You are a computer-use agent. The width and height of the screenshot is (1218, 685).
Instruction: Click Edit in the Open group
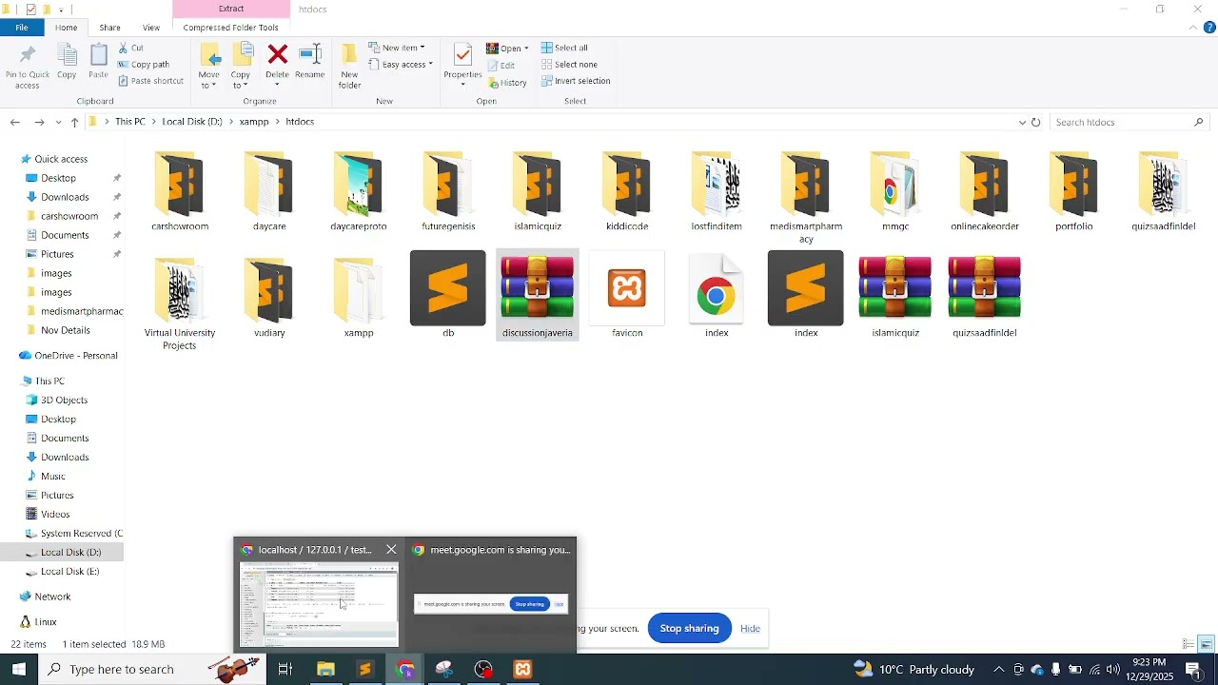(501, 66)
